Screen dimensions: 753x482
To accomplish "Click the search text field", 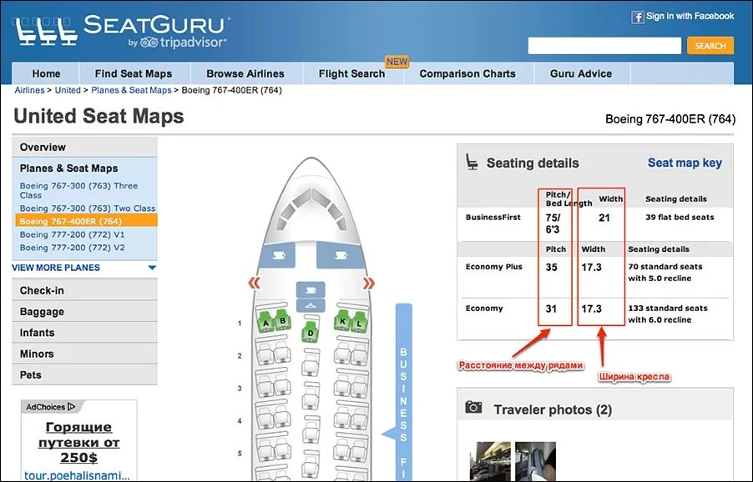I will 605,46.
